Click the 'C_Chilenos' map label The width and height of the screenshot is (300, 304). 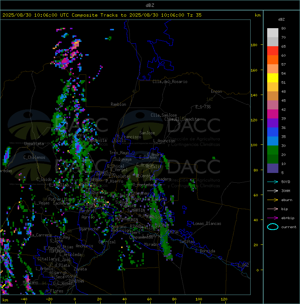tap(34, 157)
